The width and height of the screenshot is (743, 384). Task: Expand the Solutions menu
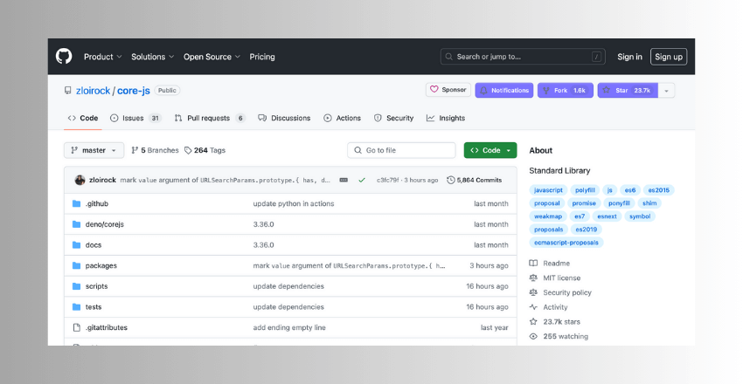pos(153,57)
